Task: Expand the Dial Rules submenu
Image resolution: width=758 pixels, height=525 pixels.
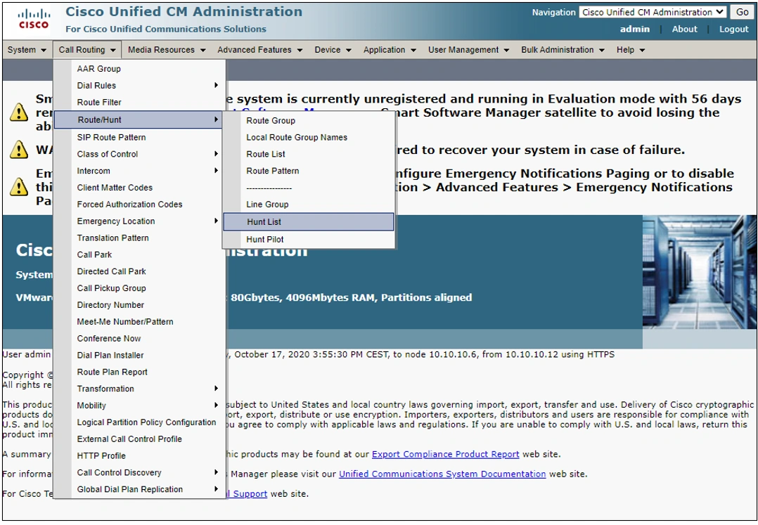Action: point(139,86)
